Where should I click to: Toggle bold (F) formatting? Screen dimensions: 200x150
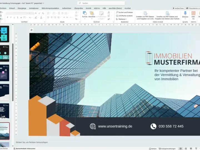tap(7, 17)
